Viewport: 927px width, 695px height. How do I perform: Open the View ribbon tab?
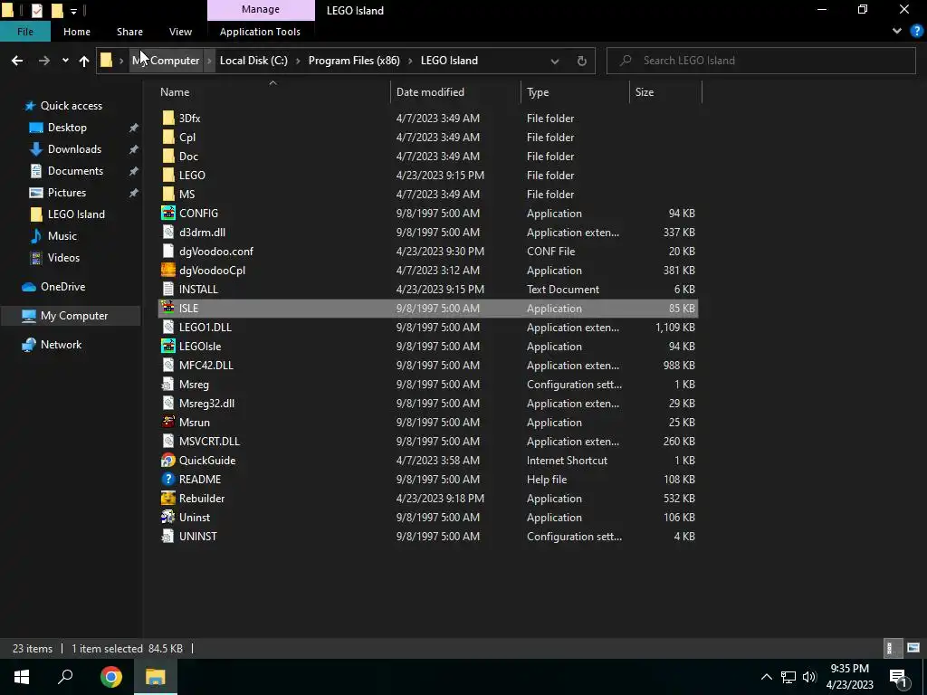pos(180,32)
